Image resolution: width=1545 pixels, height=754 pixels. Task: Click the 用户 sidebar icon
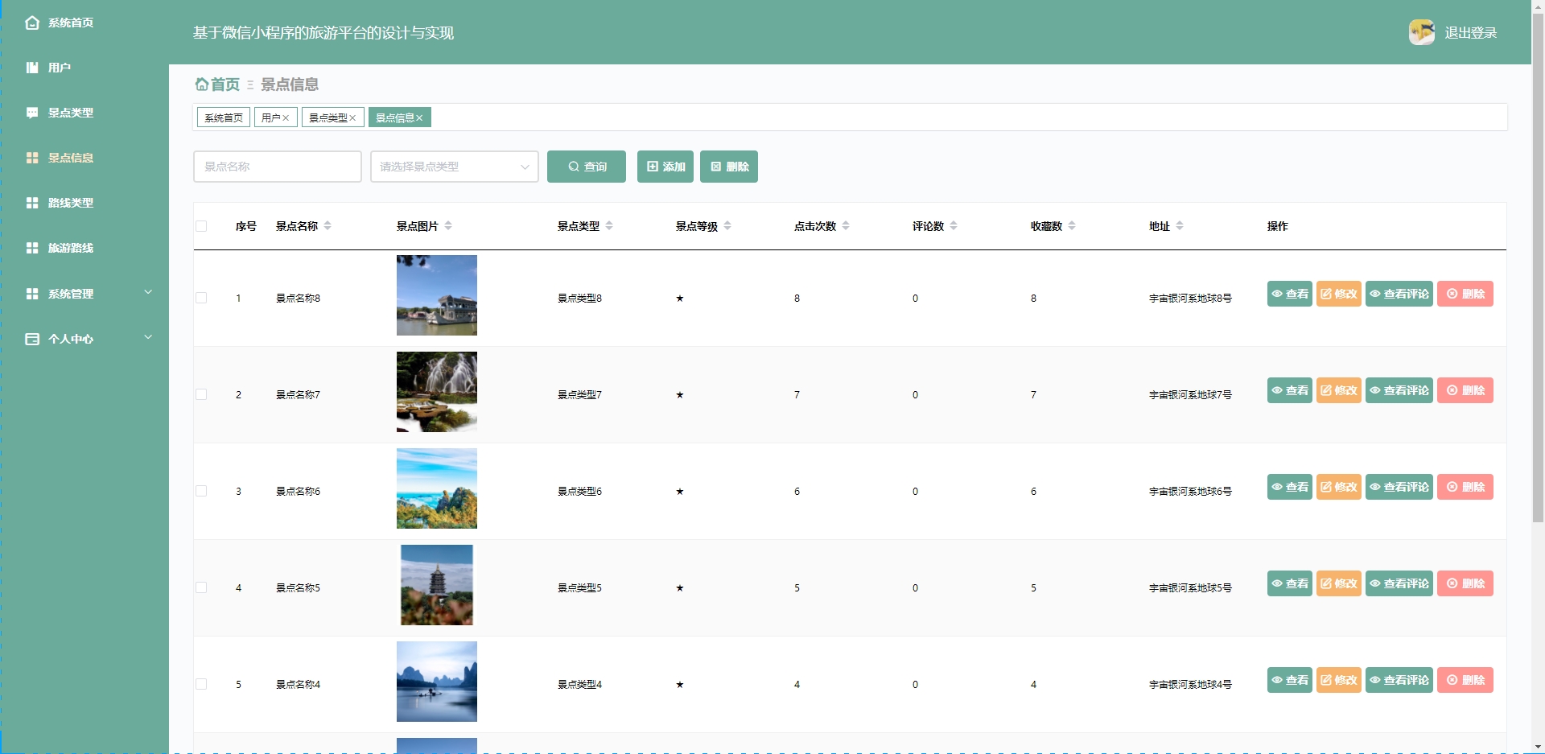pos(32,68)
